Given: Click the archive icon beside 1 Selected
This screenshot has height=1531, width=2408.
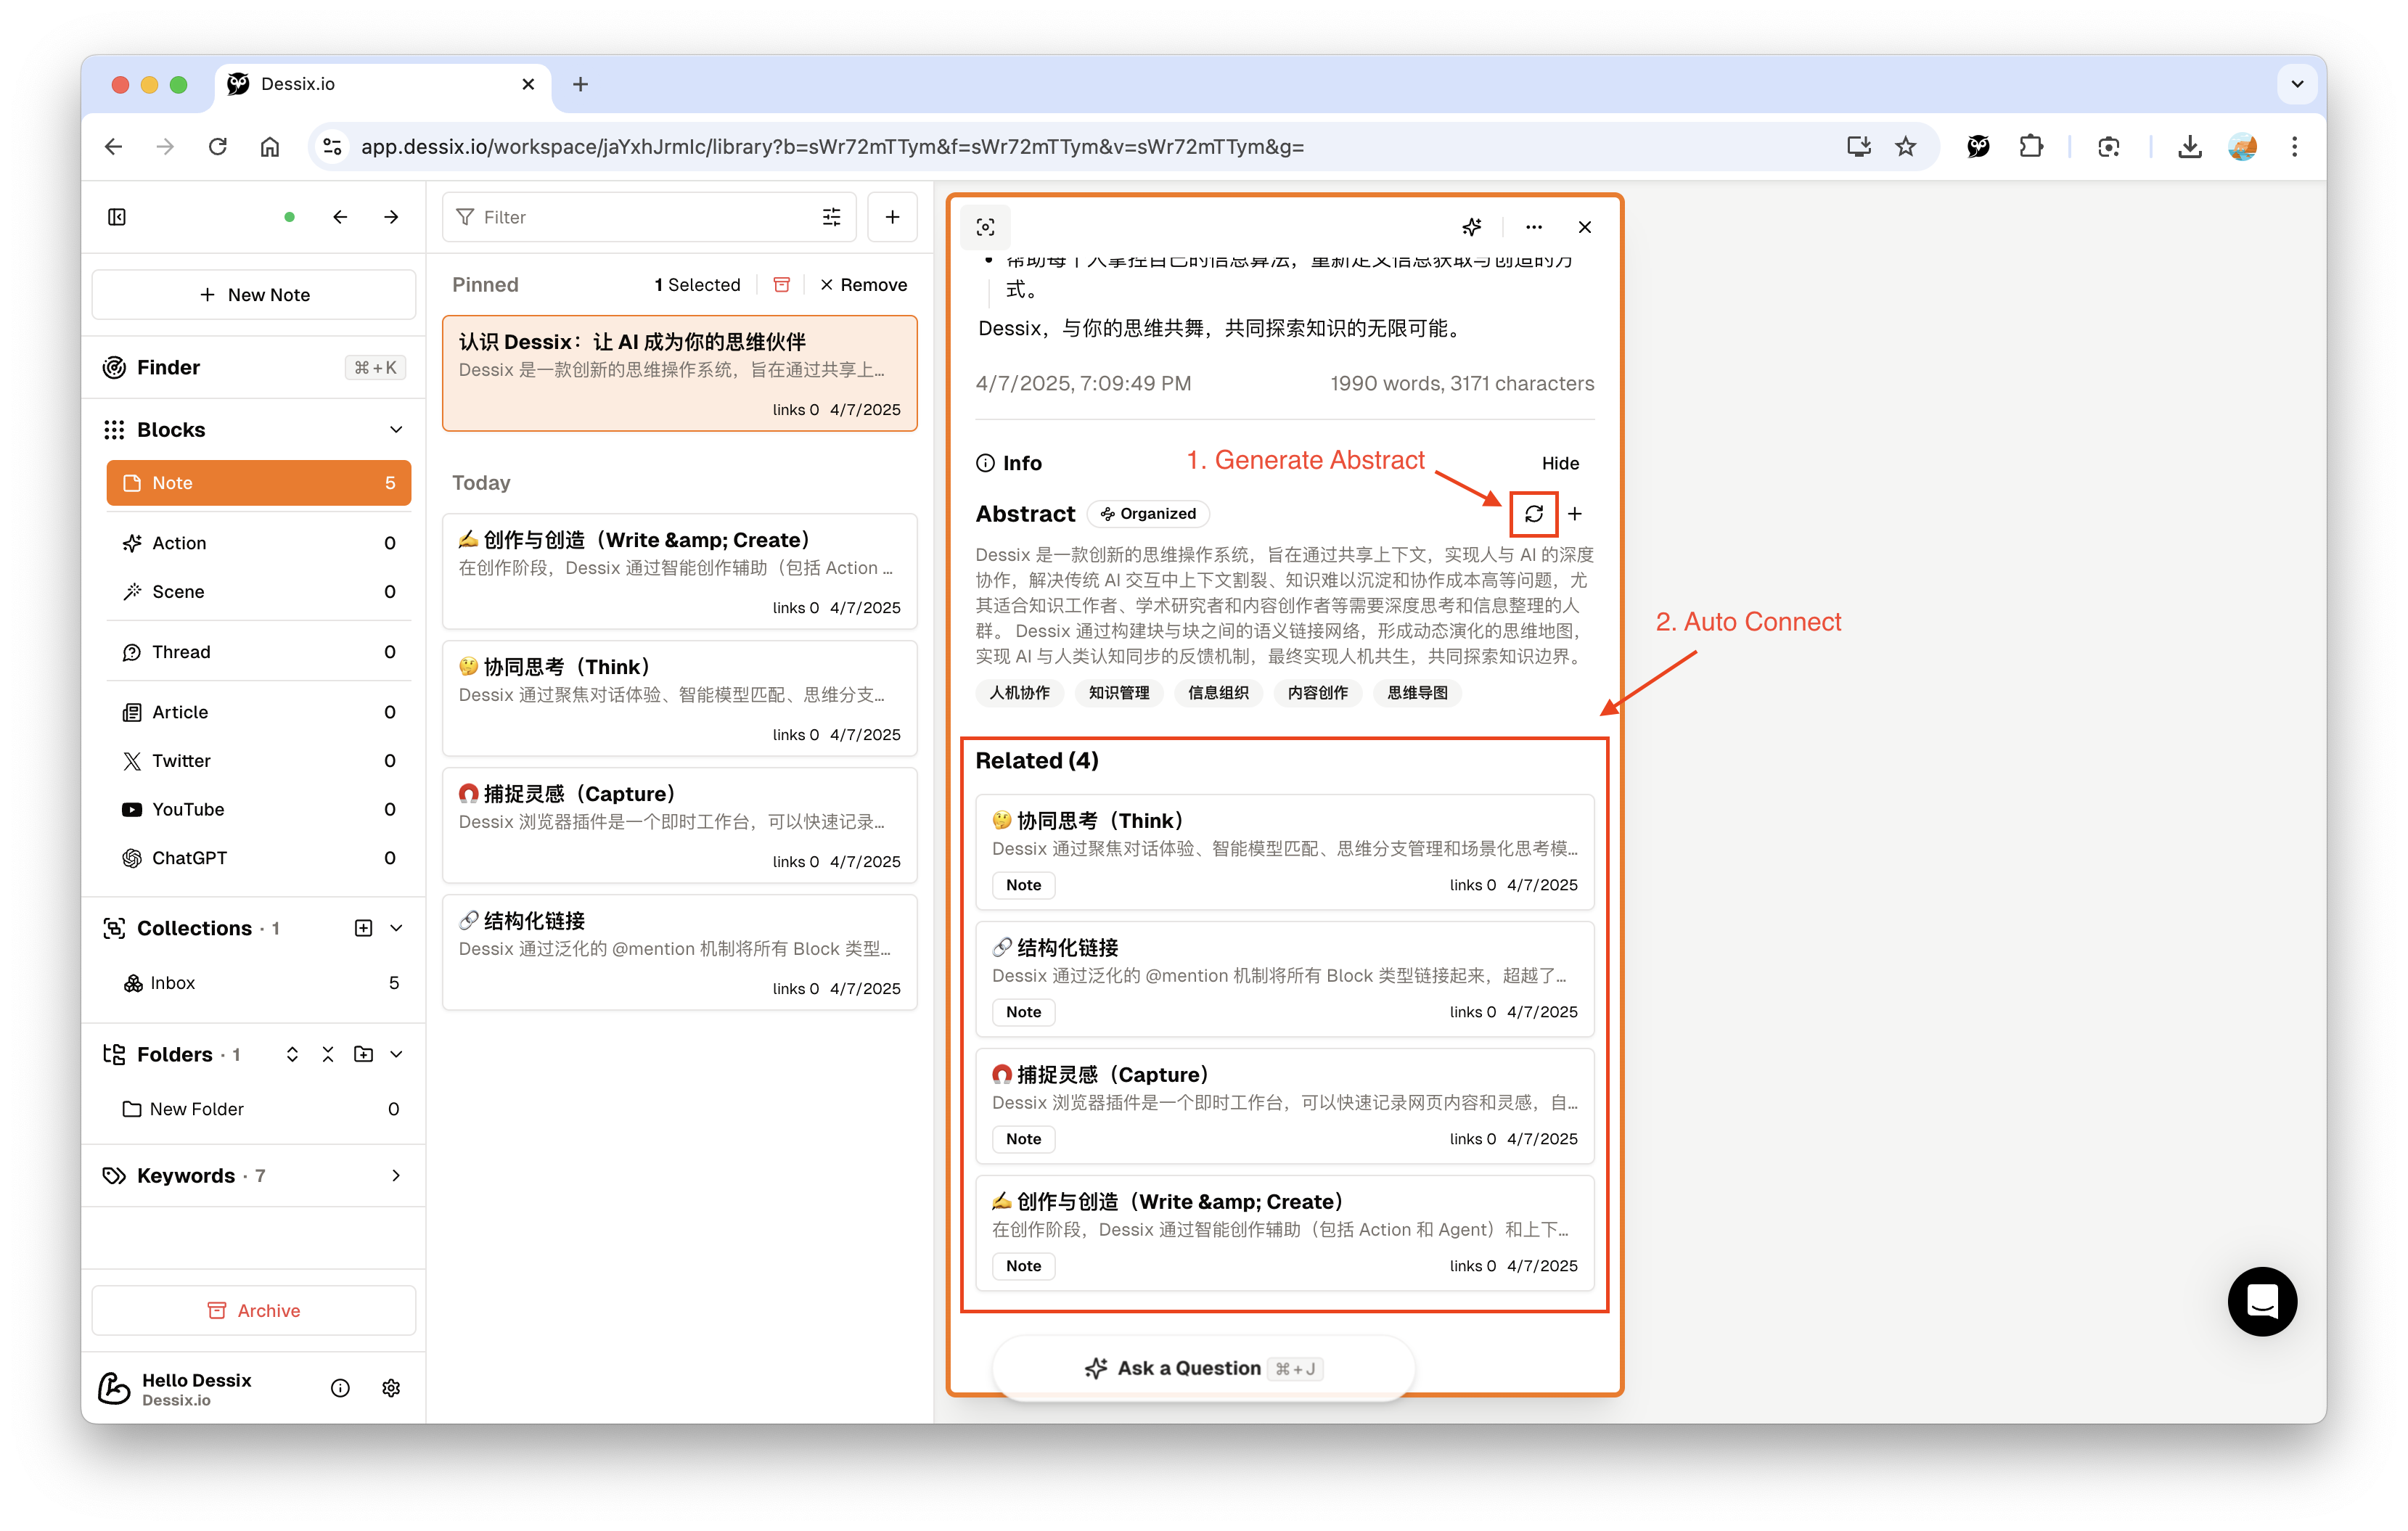Looking at the screenshot, I should click(x=782, y=285).
